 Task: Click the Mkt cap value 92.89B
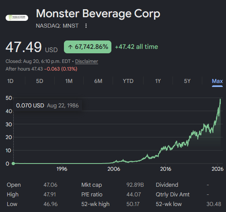click(x=135, y=185)
